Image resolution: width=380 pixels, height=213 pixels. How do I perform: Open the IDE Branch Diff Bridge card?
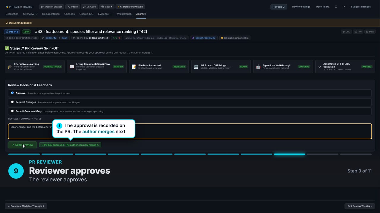click(x=221, y=67)
